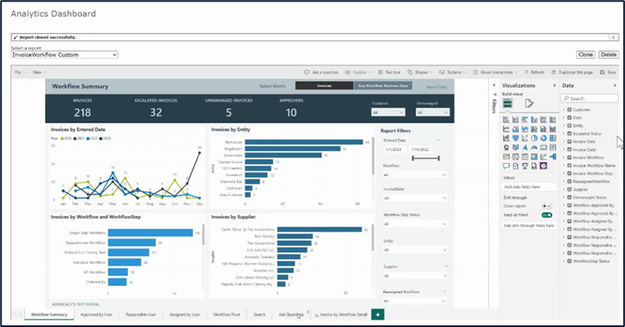The width and height of the screenshot is (625, 327).
Task: Switch to the Workflow Pivot page tab
Action: click(x=227, y=315)
